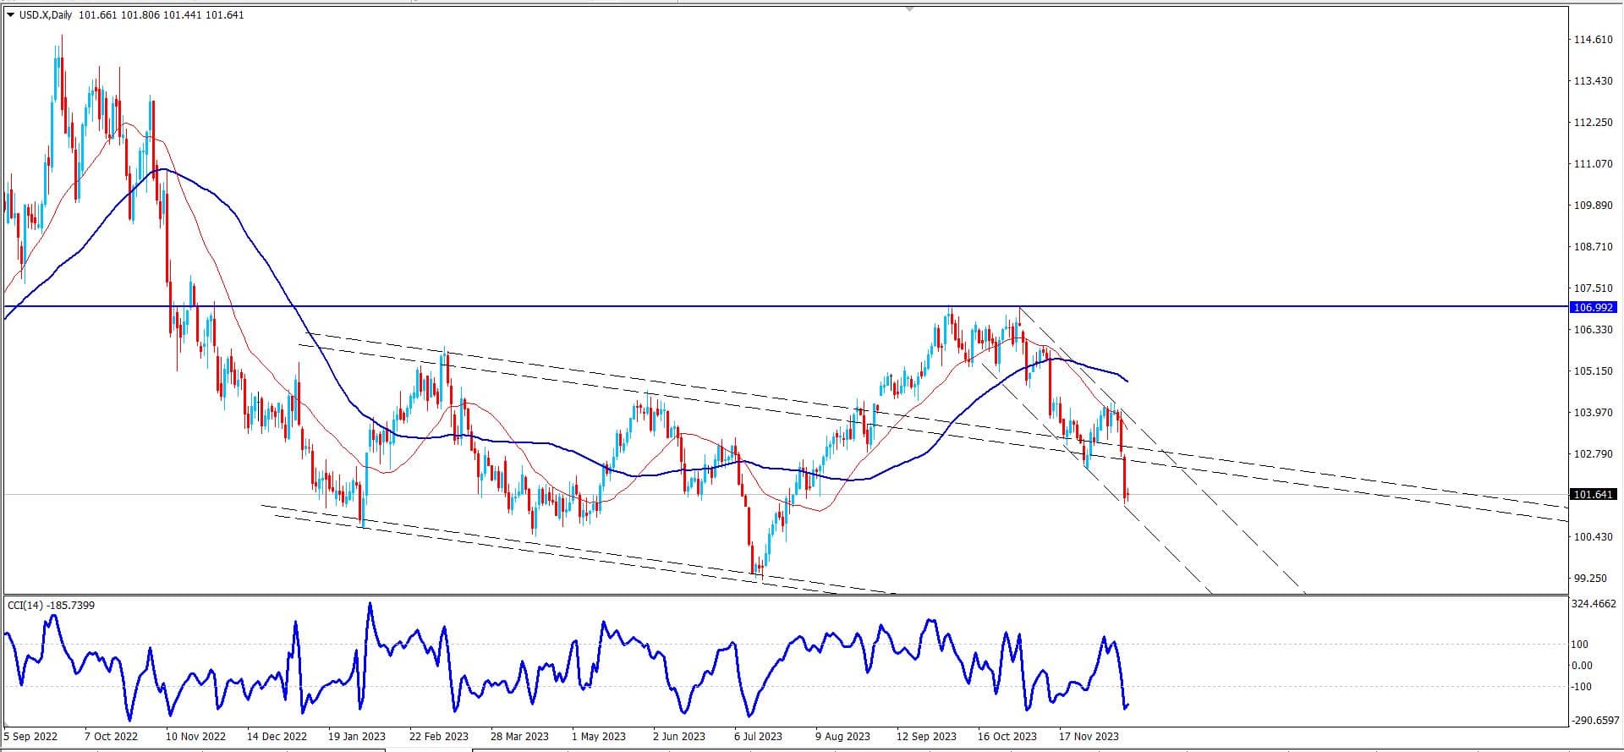
Task: Click the -290.6597 CCI scale value
Action: (x=1595, y=721)
